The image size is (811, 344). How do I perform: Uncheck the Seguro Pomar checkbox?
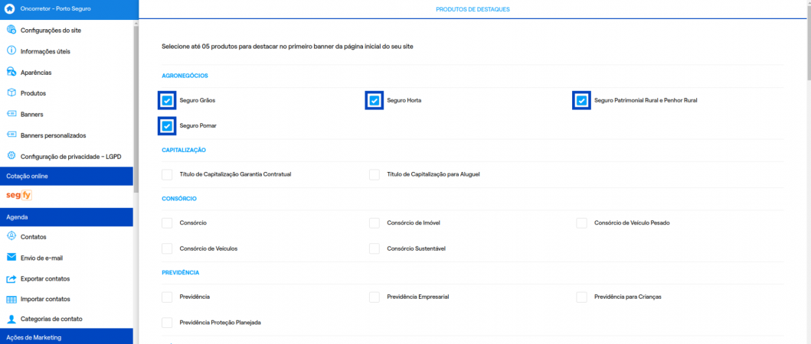pyautogui.click(x=167, y=125)
